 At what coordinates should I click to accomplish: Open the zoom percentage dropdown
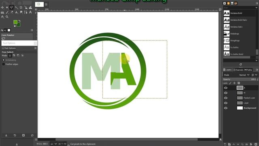pos(62,144)
